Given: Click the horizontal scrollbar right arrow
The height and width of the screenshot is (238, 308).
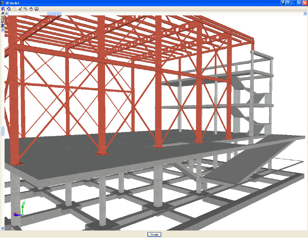Looking at the screenshot, I should coord(305,14).
